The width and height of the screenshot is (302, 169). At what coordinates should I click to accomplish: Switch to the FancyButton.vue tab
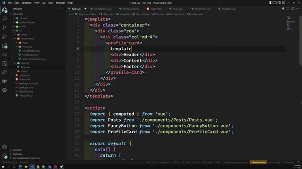(x=103, y=9)
